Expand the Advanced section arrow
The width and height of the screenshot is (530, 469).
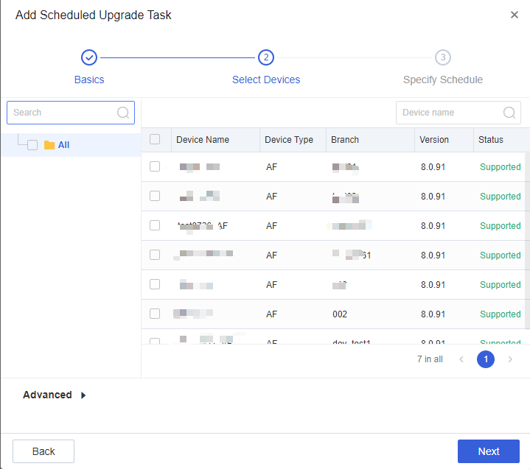(83, 395)
